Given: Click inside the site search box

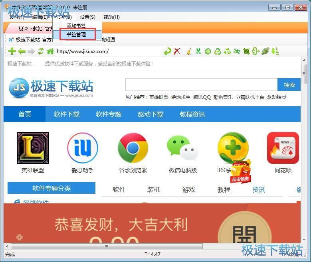Looking at the screenshot, I should (201, 85).
